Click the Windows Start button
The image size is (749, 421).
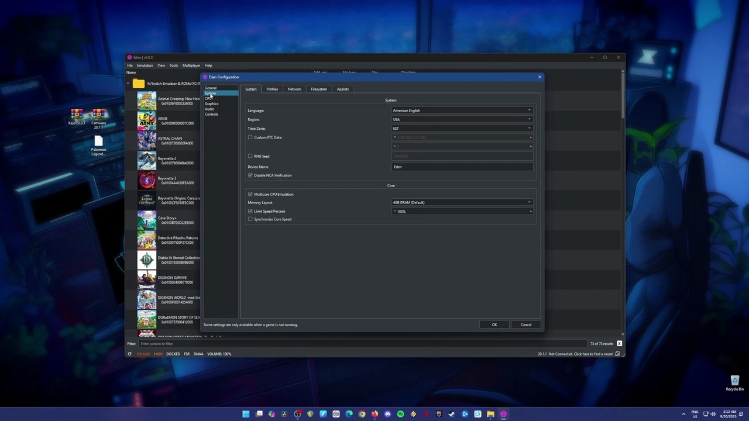(x=246, y=414)
